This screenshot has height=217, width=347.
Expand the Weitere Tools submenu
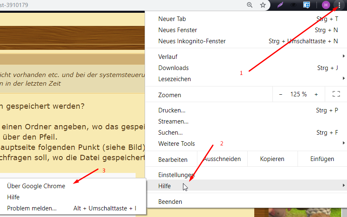point(247,143)
